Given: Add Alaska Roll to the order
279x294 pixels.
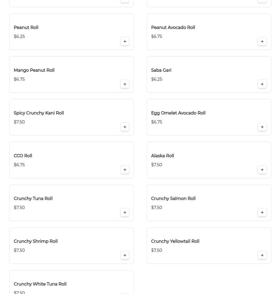Looking at the screenshot, I should [x=262, y=170].
